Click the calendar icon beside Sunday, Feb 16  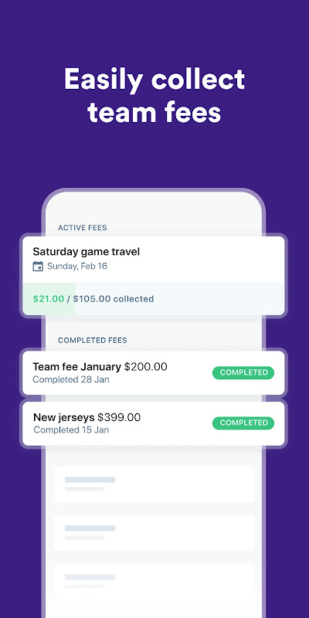(38, 267)
